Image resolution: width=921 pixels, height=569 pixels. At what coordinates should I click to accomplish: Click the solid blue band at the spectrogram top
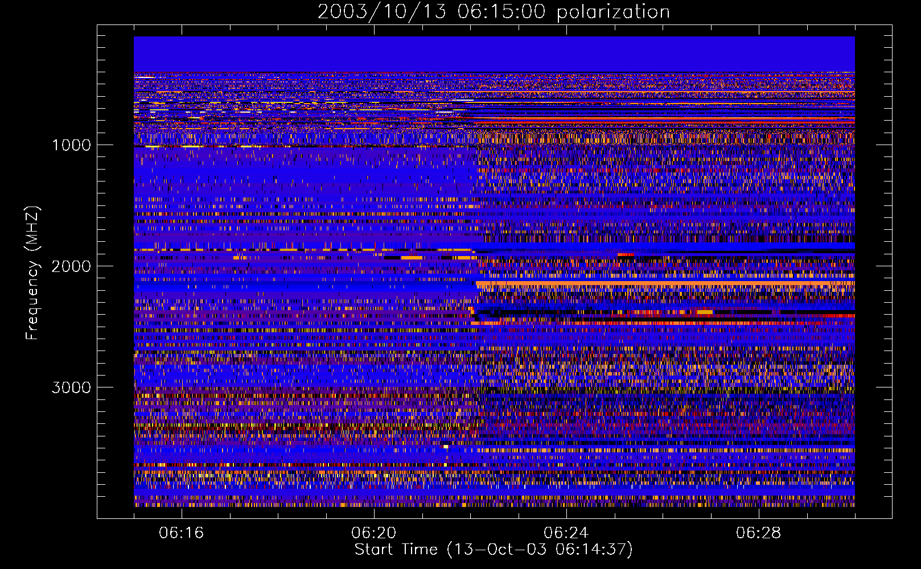(494, 54)
